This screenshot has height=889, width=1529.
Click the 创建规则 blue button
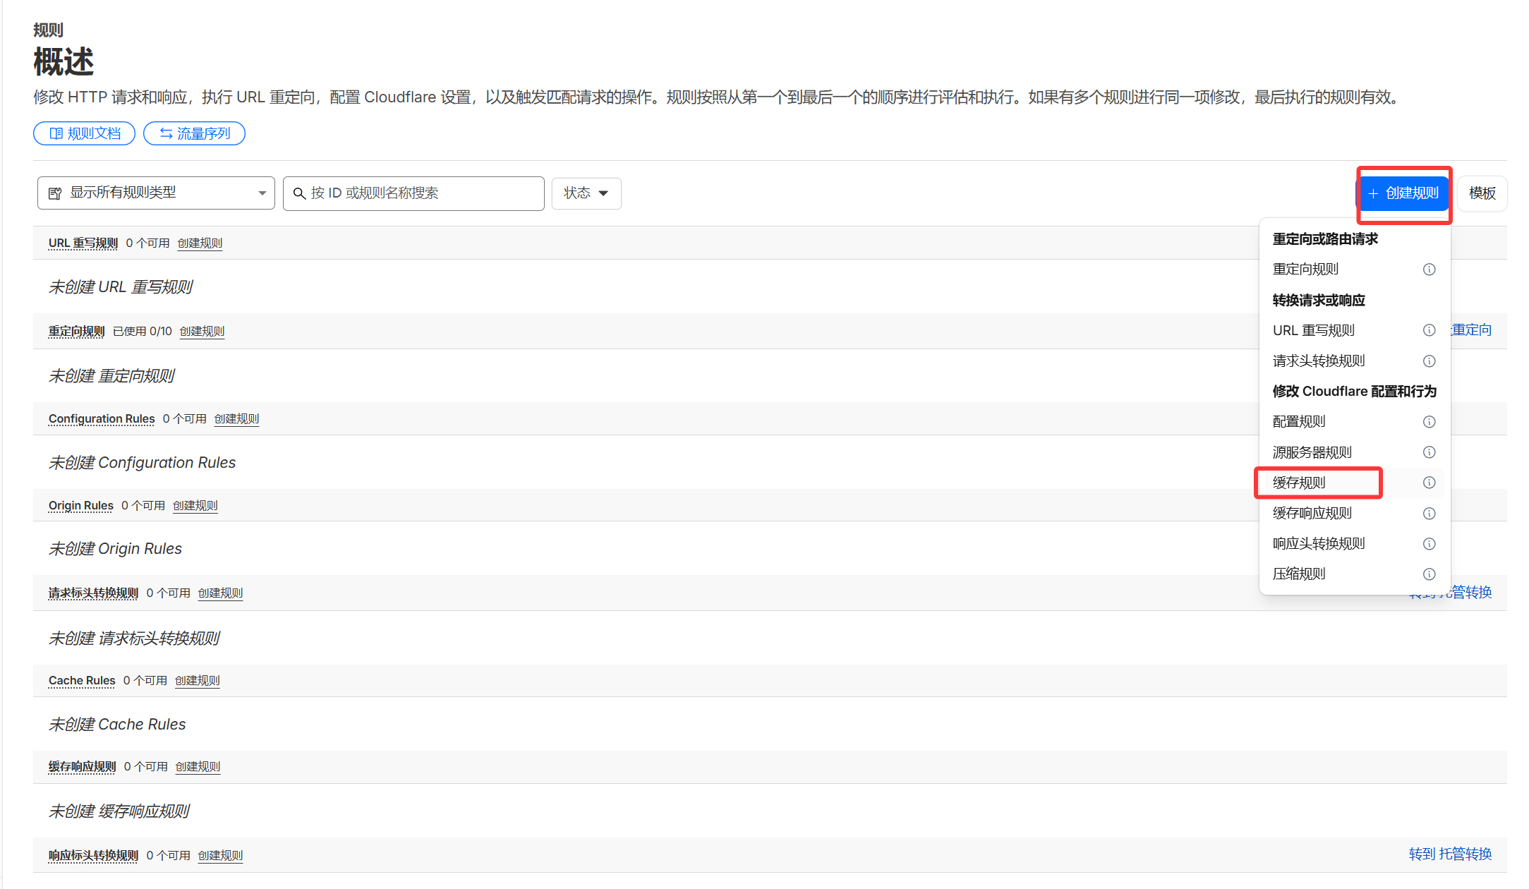[x=1403, y=193]
